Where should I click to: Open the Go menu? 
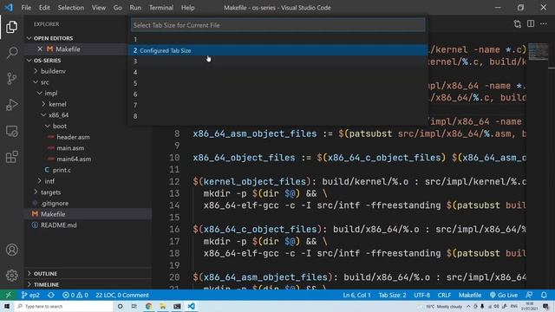click(118, 8)
